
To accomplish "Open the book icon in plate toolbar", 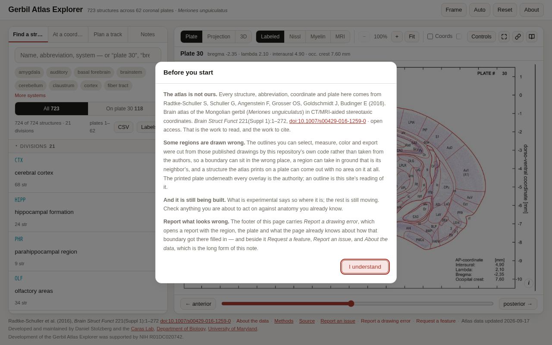I will point(532,37).
